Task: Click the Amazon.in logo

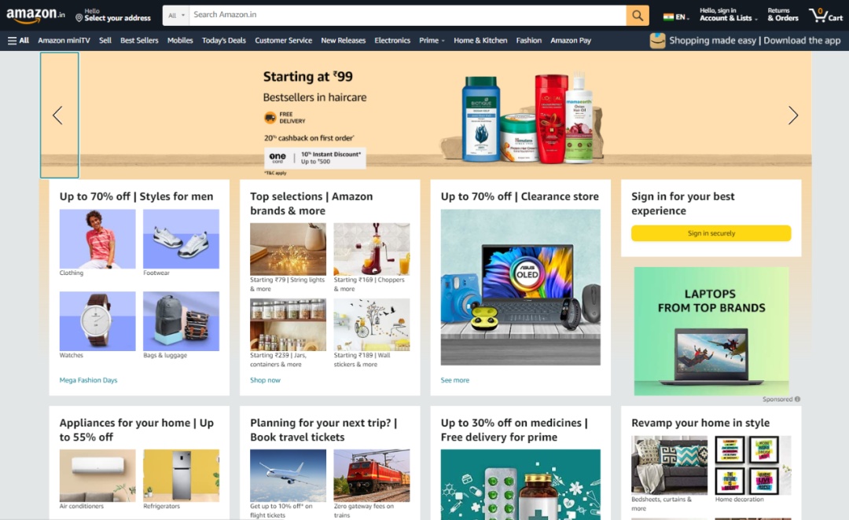Action: (36, 15)
